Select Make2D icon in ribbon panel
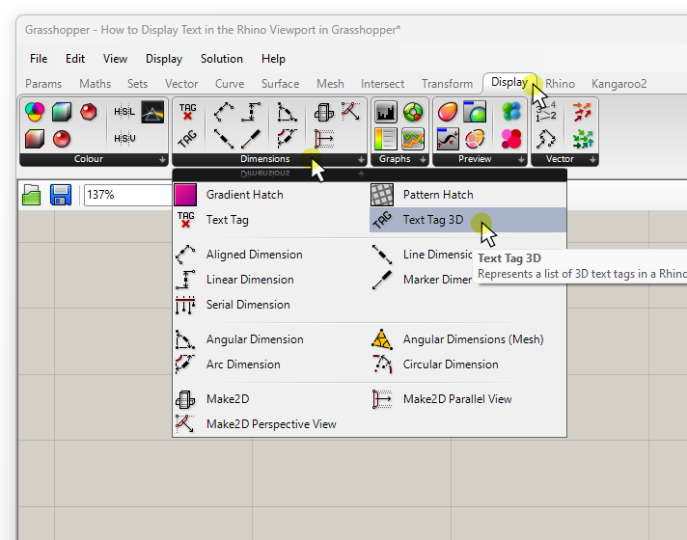This screenshot has width=687, height=540. coord(324,112)
